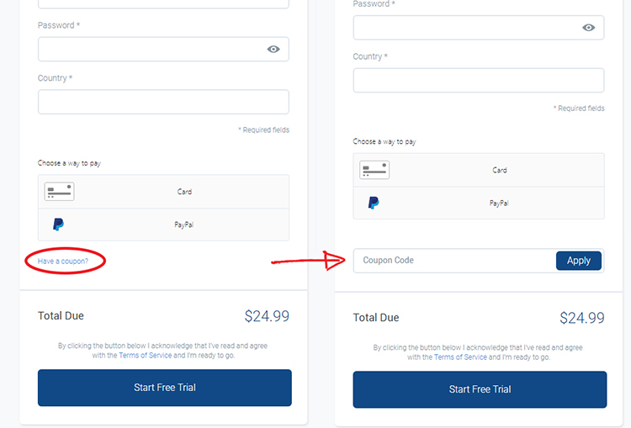The width and height of the screenshot is (631, 428).
Task: Select Card payment option in left form
Action: [x=163, y=192]
